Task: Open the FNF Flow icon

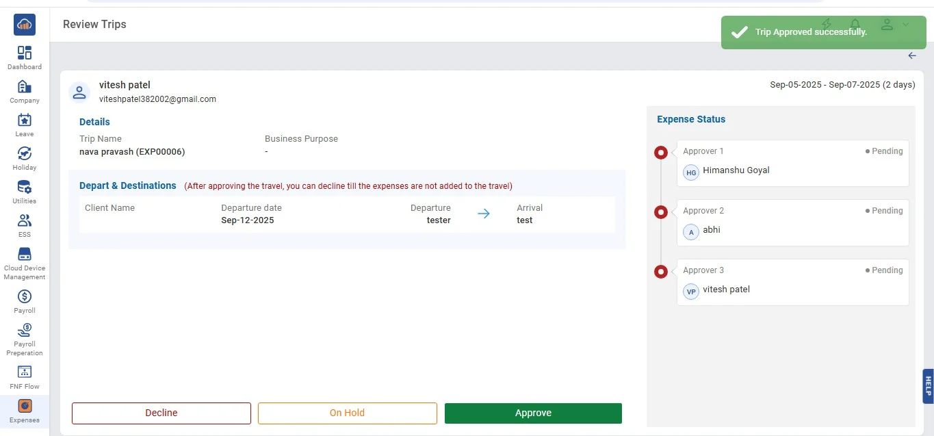Action: pos(25,373)
